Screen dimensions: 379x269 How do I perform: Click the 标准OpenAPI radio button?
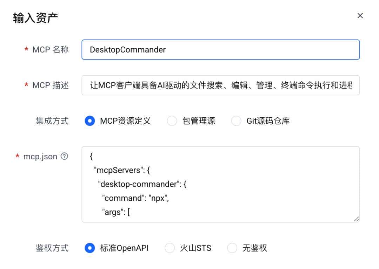(x=90, y=248)
